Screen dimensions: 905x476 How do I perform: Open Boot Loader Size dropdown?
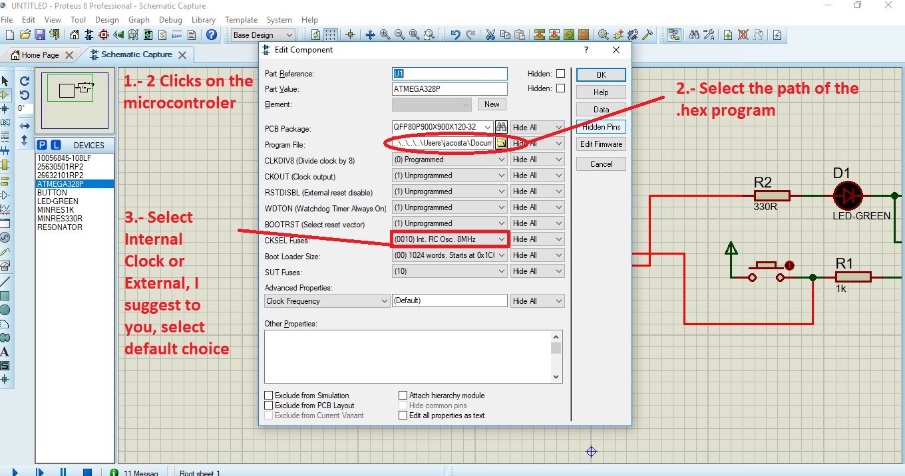[x=450, y=255]
